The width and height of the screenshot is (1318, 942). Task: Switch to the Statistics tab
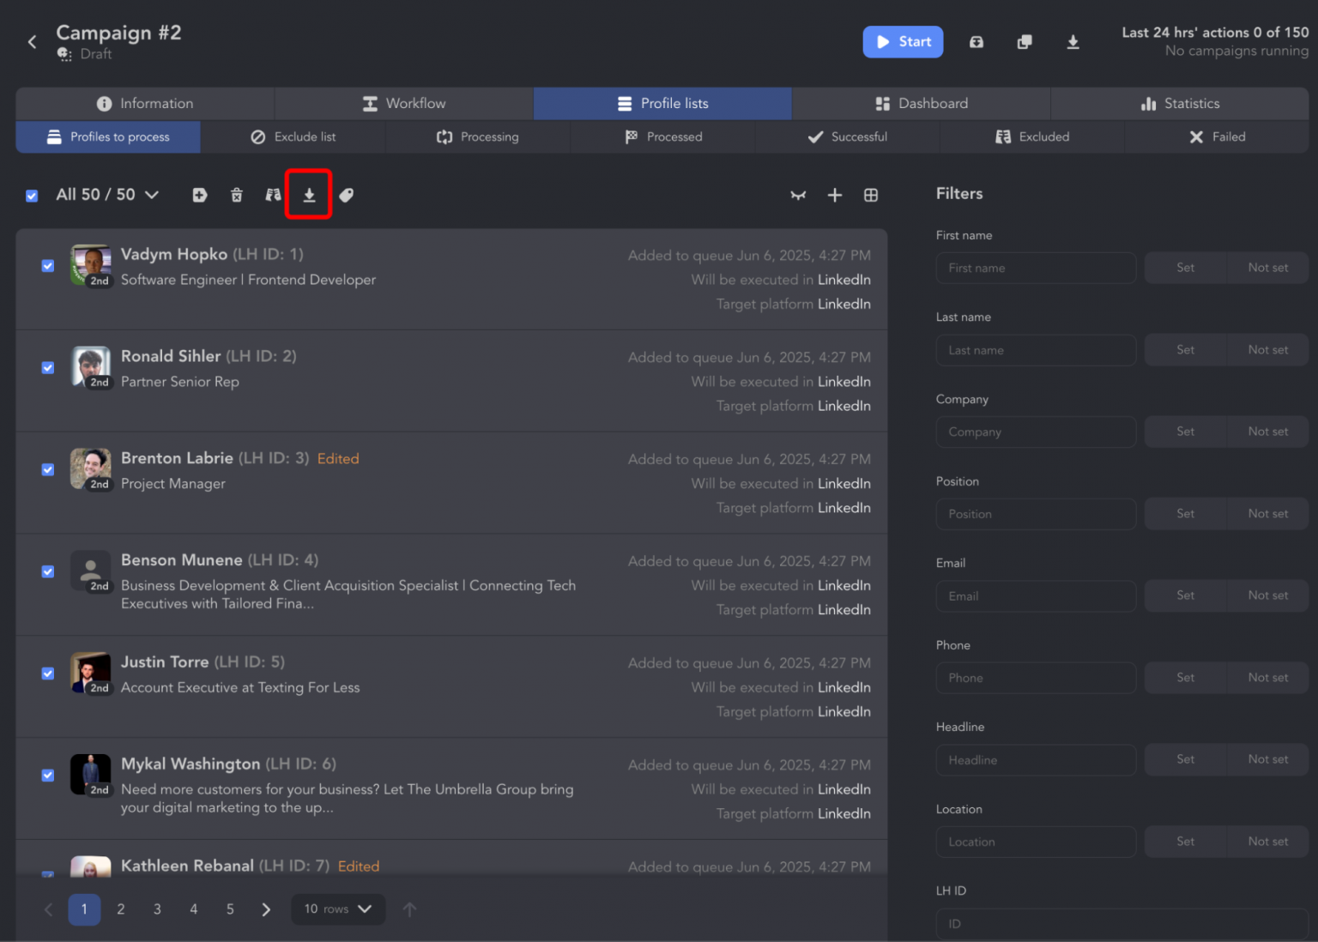[1180, 103]
